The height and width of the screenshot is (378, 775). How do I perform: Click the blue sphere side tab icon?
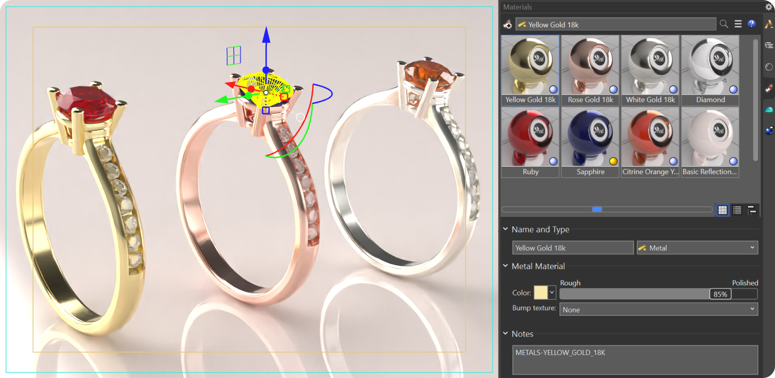[769, 130]
